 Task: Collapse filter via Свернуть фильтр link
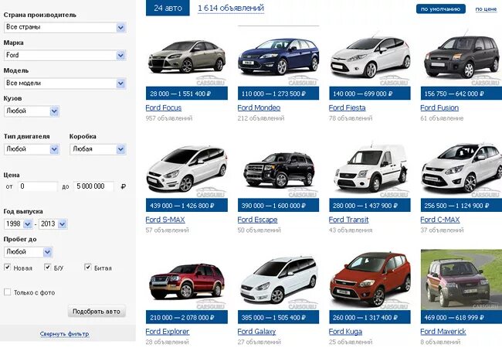pos(65,334)
